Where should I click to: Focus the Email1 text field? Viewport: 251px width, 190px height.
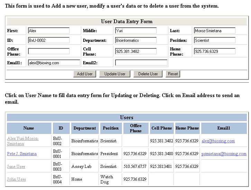click(x=54, y=63)
